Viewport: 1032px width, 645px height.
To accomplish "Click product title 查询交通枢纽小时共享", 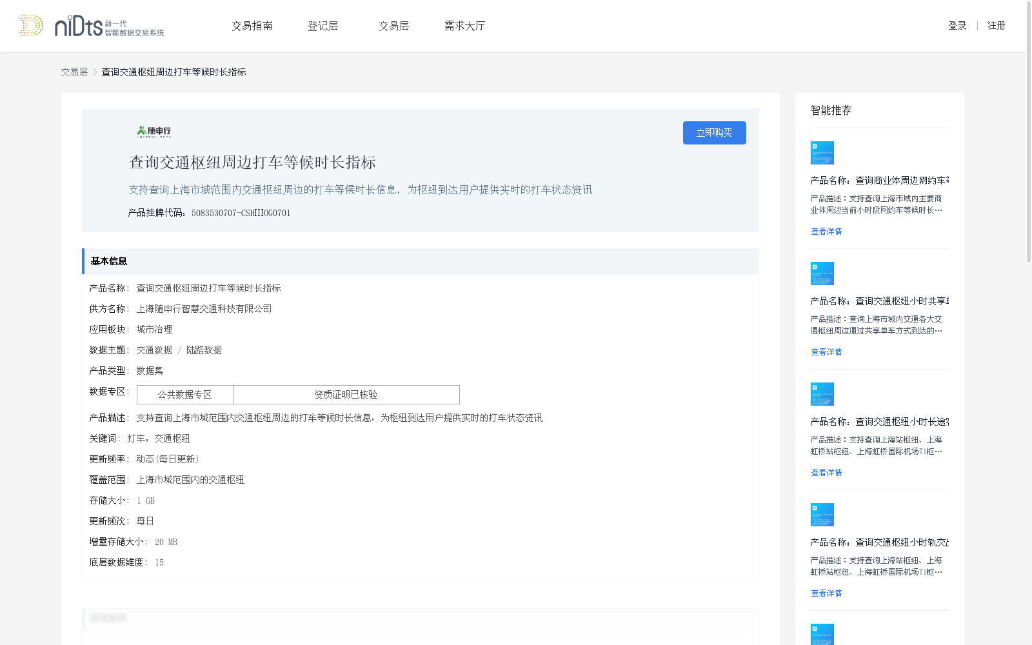I will (x=880, y=301).
